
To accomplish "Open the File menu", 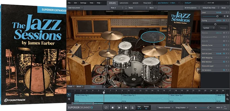I will (70, 3).
